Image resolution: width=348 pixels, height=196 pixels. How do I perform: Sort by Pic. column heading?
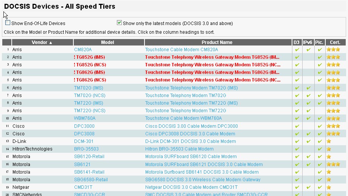tap(319, 42)
